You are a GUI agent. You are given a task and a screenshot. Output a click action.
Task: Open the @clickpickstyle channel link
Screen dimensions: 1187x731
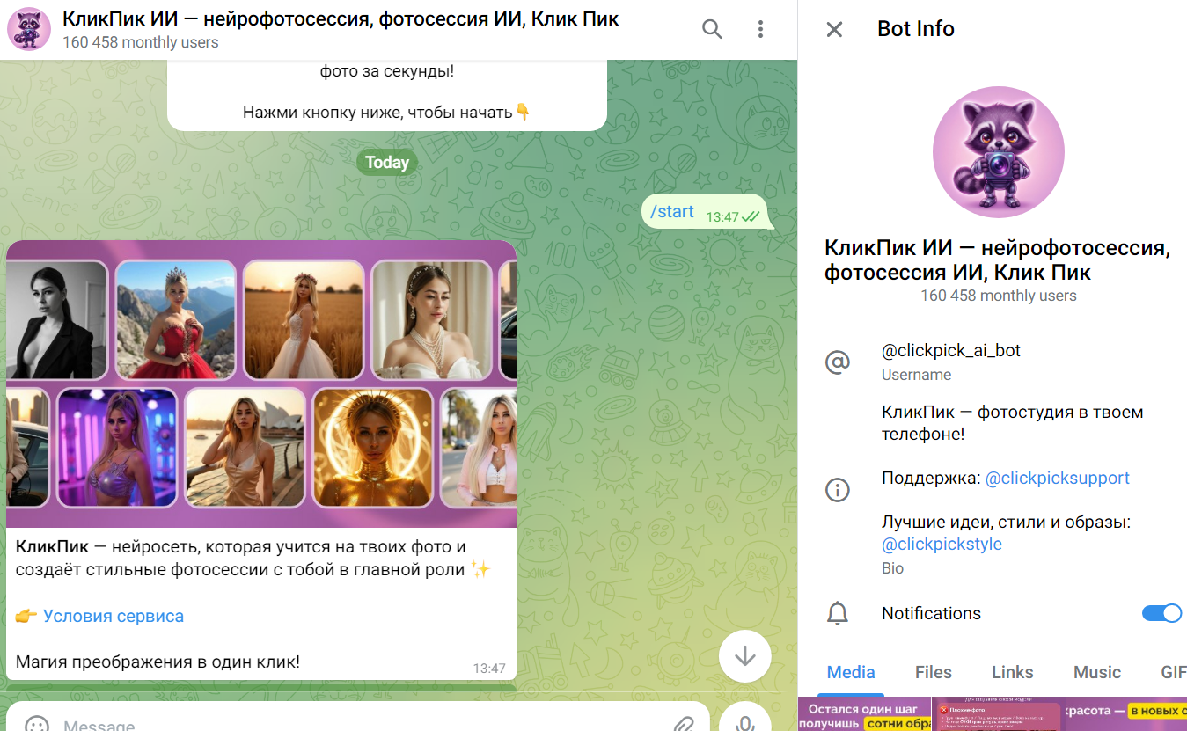click(x=942, y=544)
